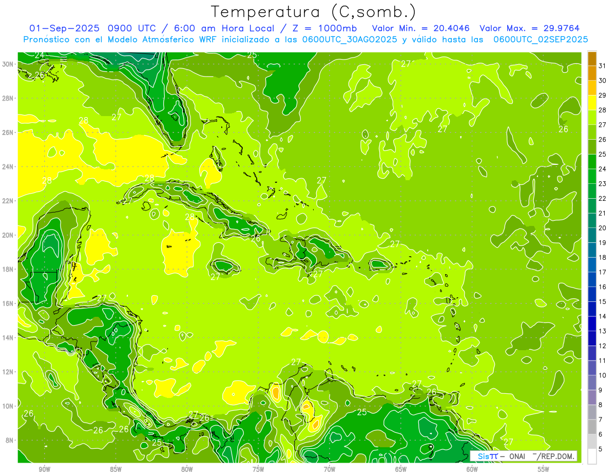The height and width of the screenshot is (476, 616).
Task: Click the 'Sisπ - ONAI /REP.DOM.' logo box
Action: click(524, 456)
